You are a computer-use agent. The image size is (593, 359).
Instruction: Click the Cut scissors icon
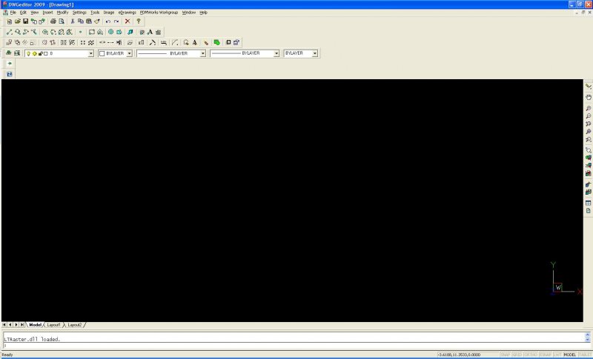[x=73, y=21]
